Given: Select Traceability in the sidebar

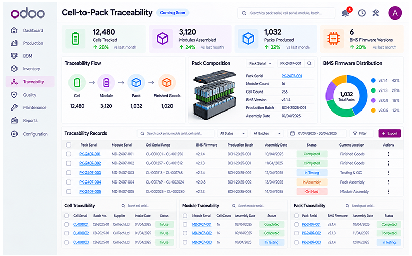Looking at the screenshot, I should [30, 82].
